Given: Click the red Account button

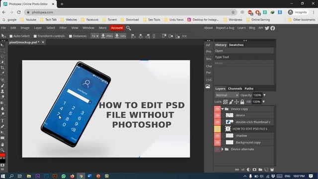Looking at the screenshot, I should pos(117,28).
